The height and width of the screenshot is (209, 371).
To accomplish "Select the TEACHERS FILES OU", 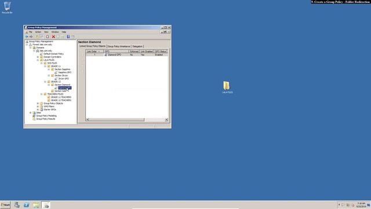I will [x=55, y=94].
